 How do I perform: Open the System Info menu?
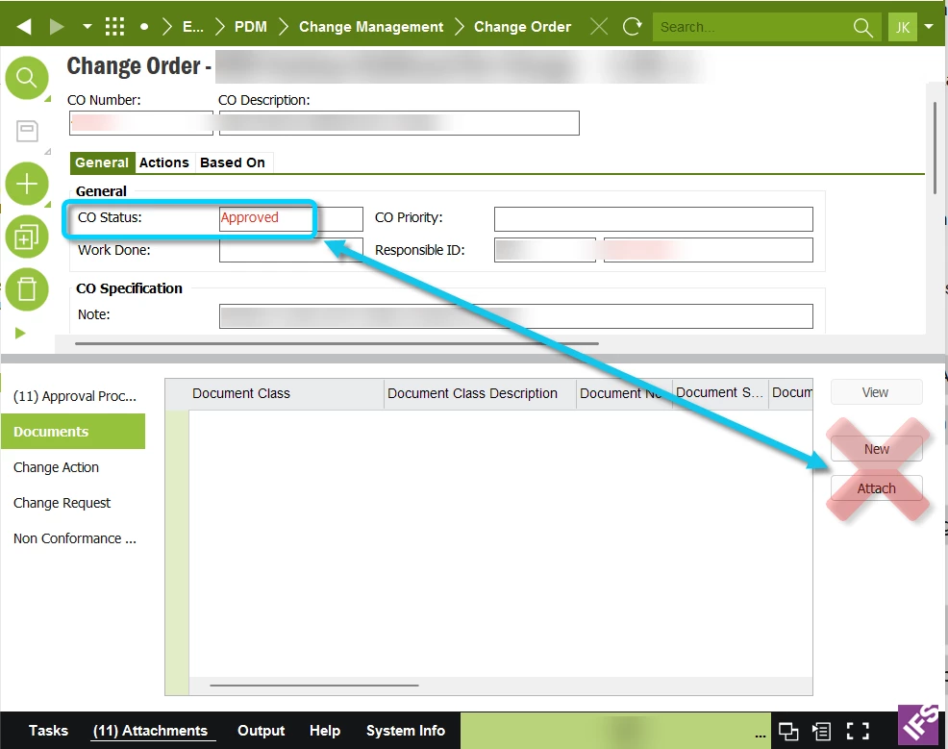click(406, 731)
